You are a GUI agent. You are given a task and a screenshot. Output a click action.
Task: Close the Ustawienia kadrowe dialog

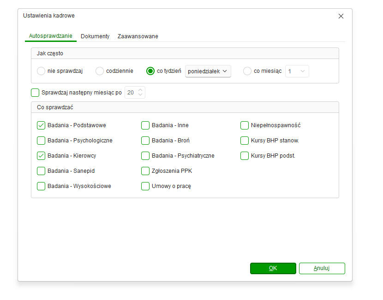pyautogui.click(x=341, y=16)
